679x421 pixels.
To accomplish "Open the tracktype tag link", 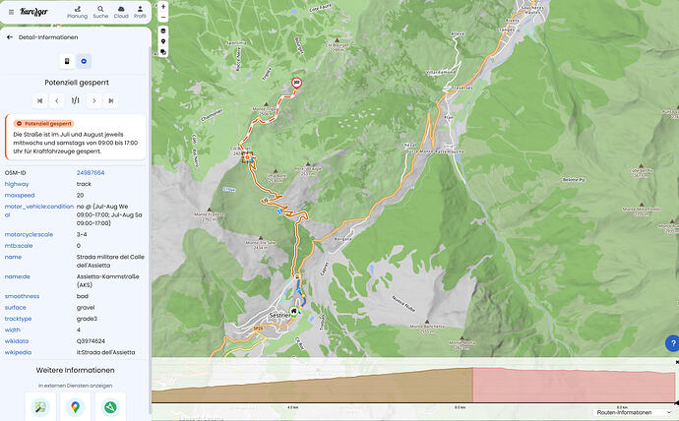I will 18,319.
